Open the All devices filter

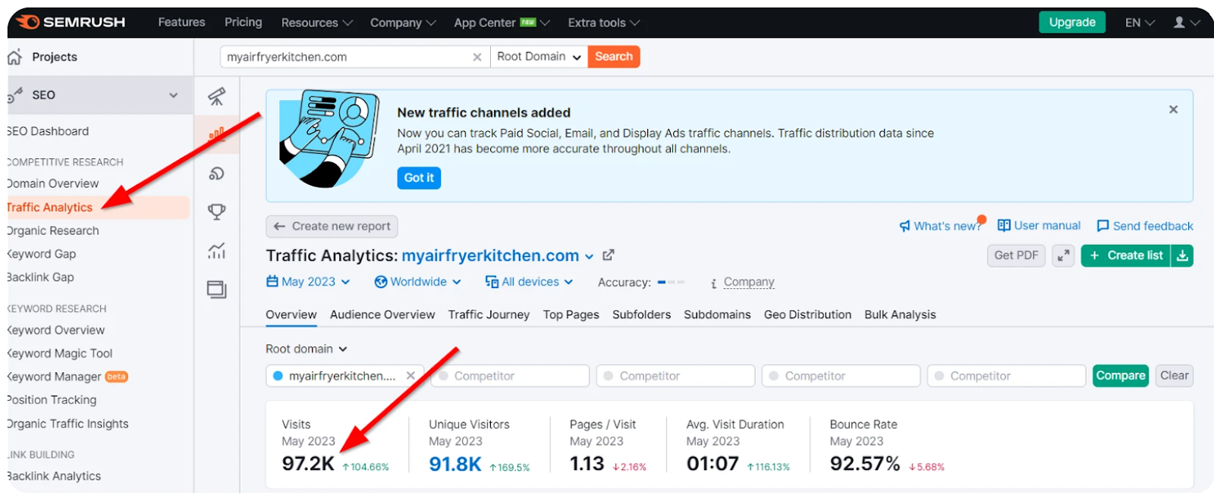[529, 282]
